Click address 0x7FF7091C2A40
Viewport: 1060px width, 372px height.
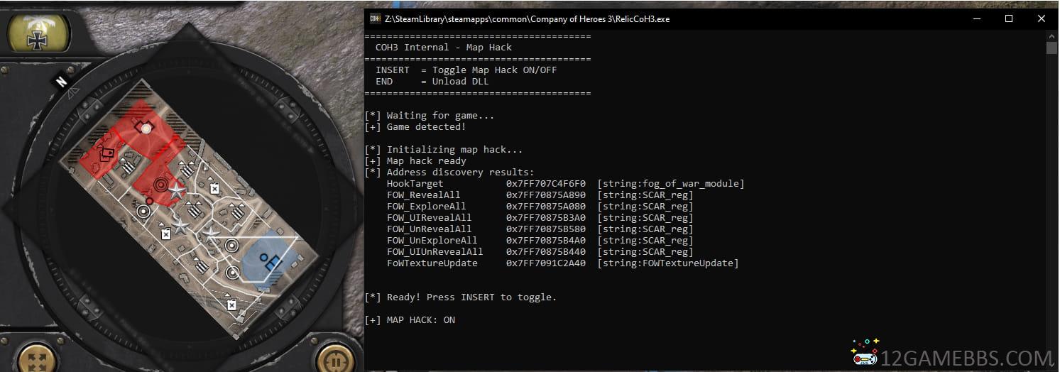(546, 263)
